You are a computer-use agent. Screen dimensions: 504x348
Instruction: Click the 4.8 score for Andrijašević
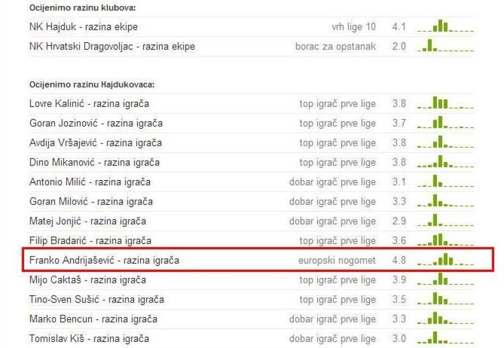(x=399, y=261)
